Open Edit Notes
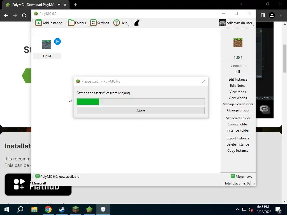 coord(238,86)
